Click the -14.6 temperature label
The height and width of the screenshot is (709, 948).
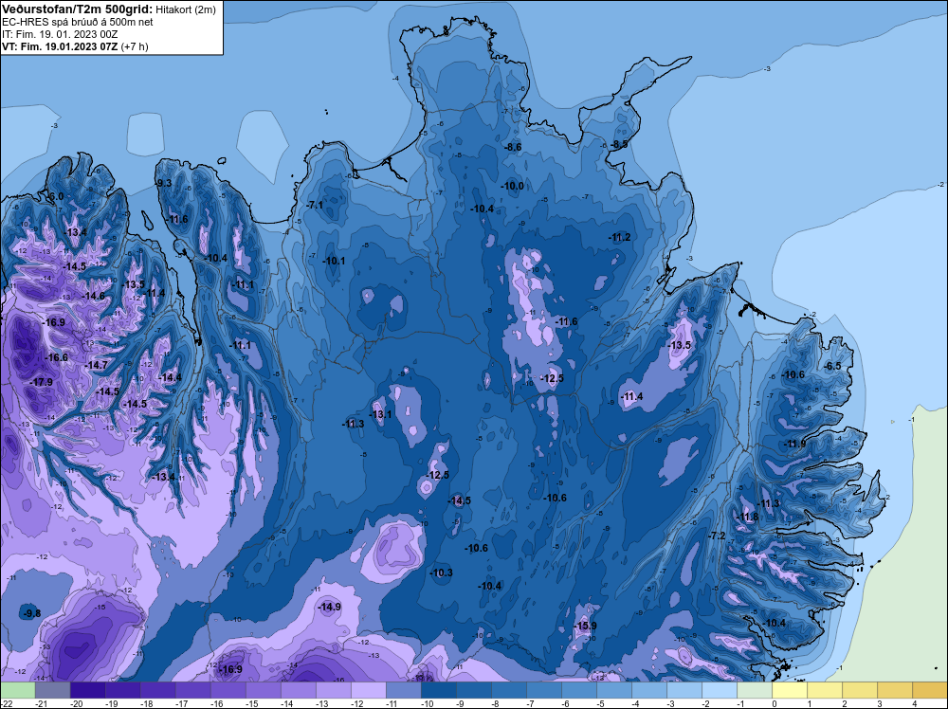94,296
